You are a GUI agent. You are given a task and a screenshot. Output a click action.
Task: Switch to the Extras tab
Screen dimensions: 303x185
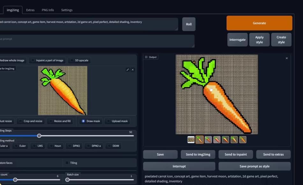pos(30,10)
